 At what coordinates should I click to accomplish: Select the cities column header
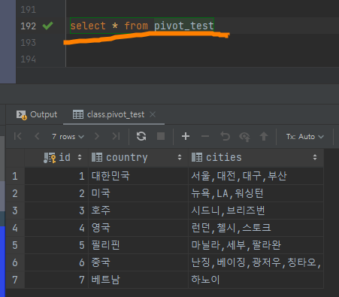(x=256, y=158)
